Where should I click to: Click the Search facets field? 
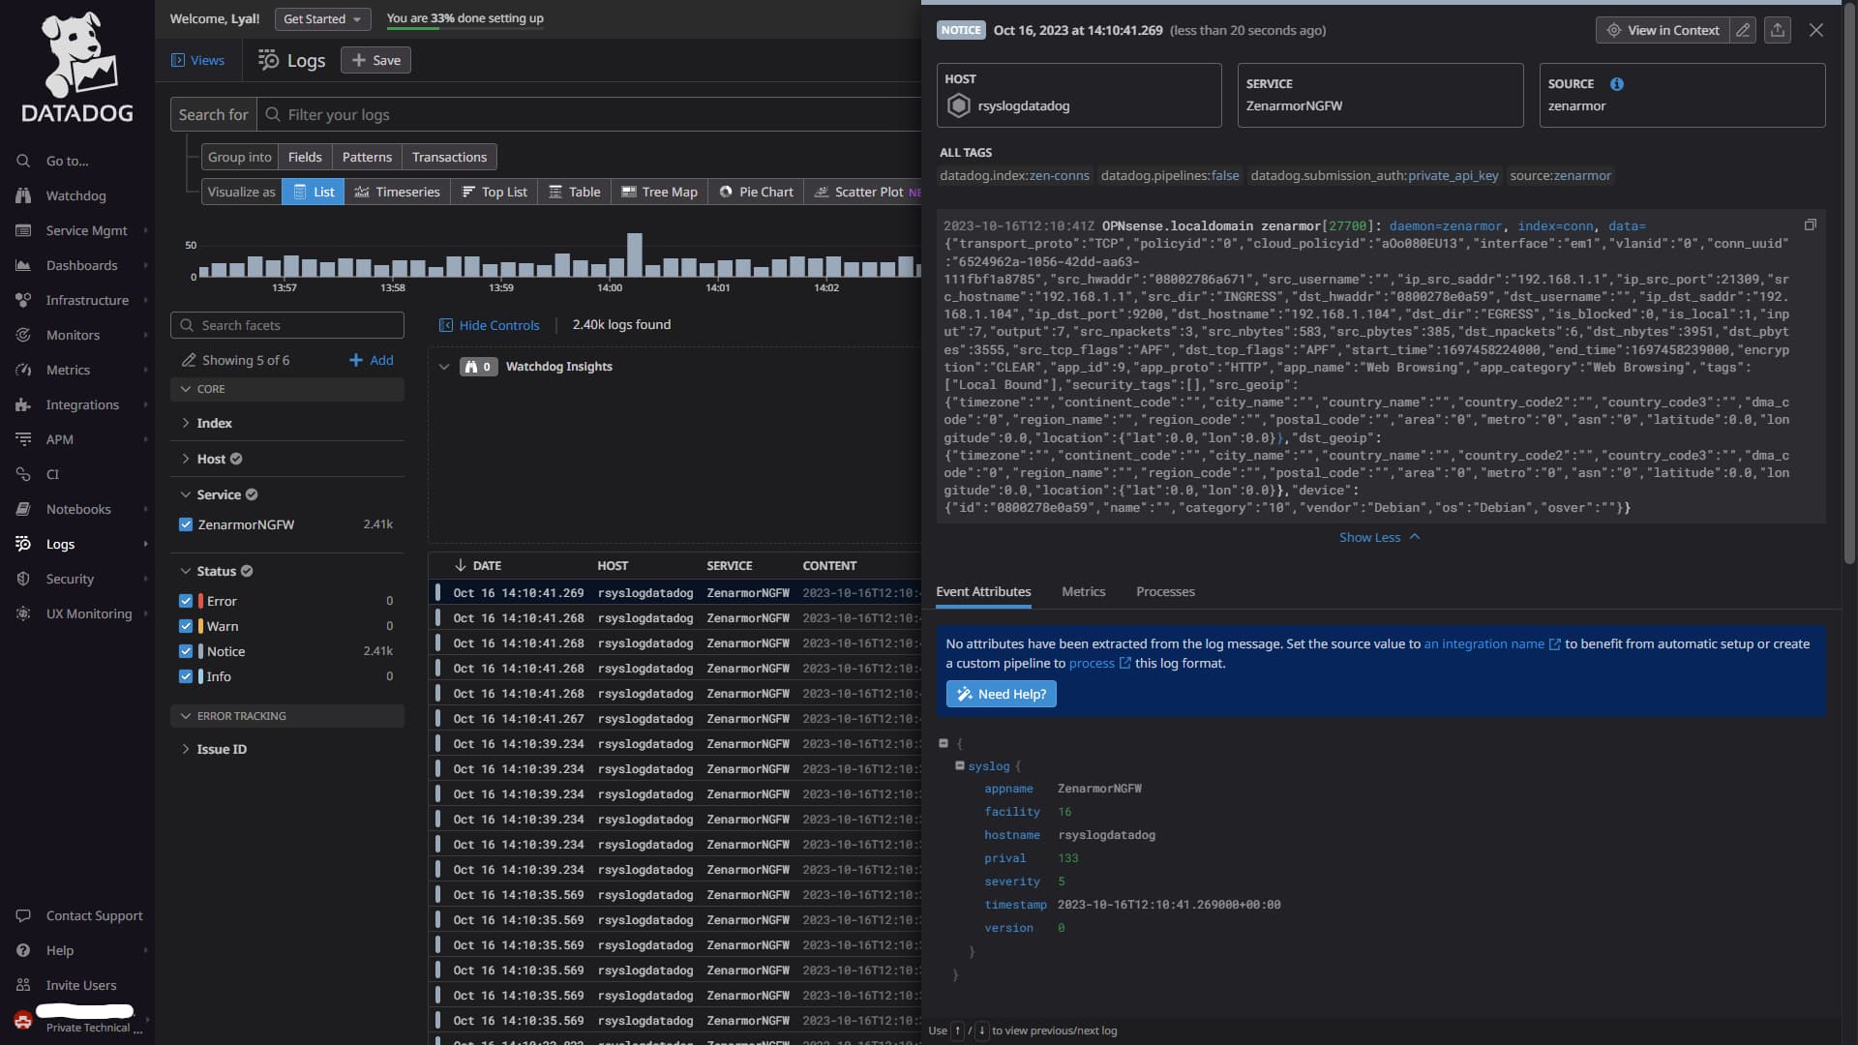point(287,325)
